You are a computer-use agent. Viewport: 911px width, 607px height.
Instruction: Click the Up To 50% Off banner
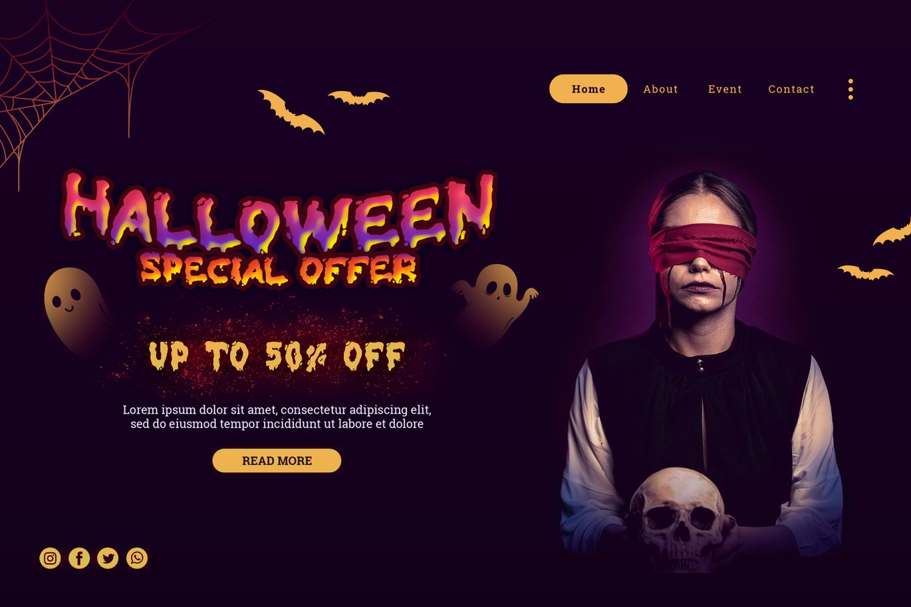277,356
